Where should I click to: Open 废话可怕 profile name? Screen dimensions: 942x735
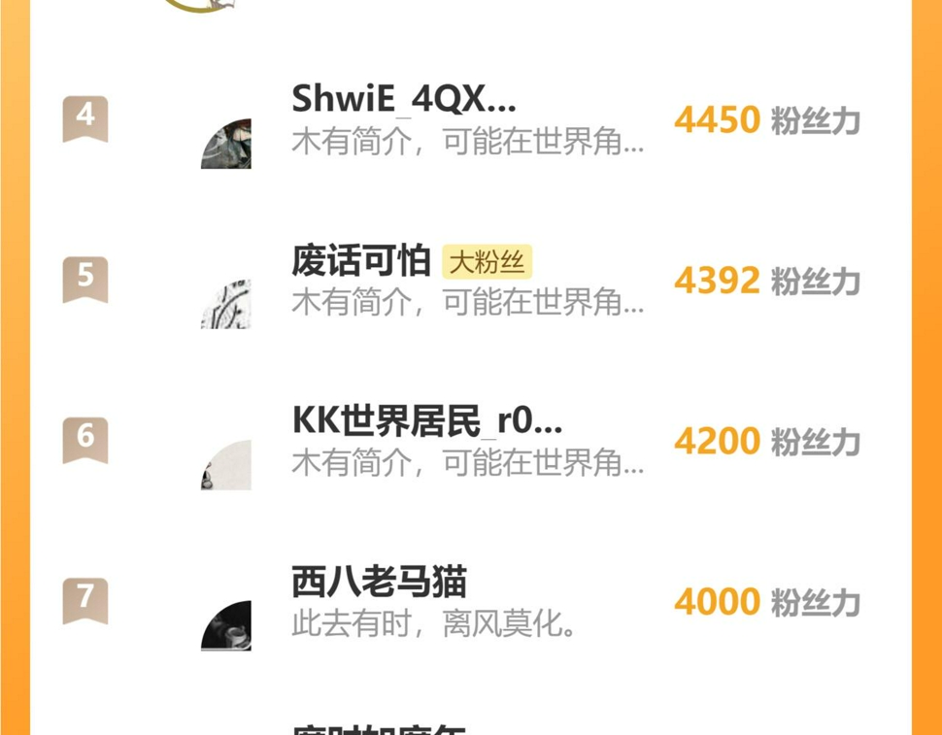(361, 260)
